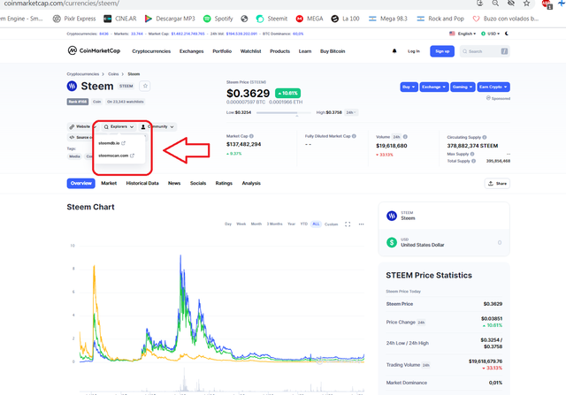The width and height of the screenshot is (566, 395).
Task: Open Portfolio nav item
Action: point(222,51)
